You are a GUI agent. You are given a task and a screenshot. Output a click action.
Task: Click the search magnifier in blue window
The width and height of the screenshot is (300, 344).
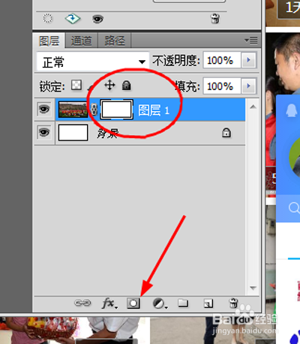click(294, 207)
